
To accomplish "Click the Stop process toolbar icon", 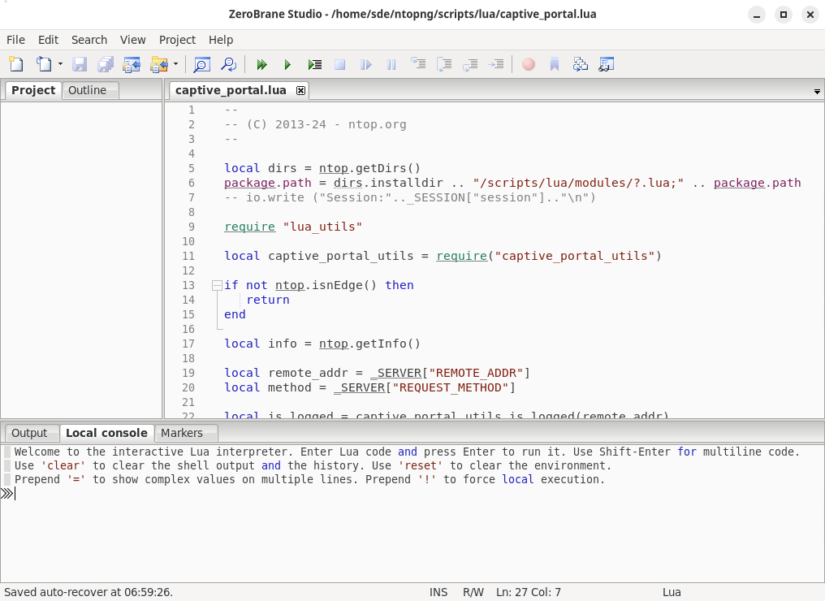I will pos(340,64).
